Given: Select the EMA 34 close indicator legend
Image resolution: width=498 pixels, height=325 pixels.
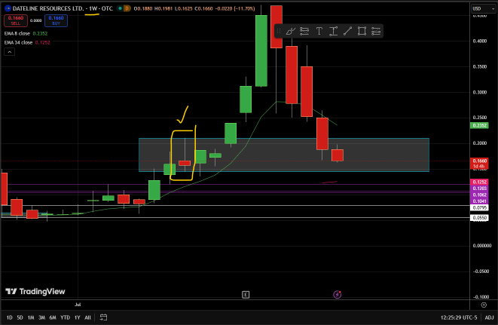Looking at the screenshot, I should click(27, 43).
